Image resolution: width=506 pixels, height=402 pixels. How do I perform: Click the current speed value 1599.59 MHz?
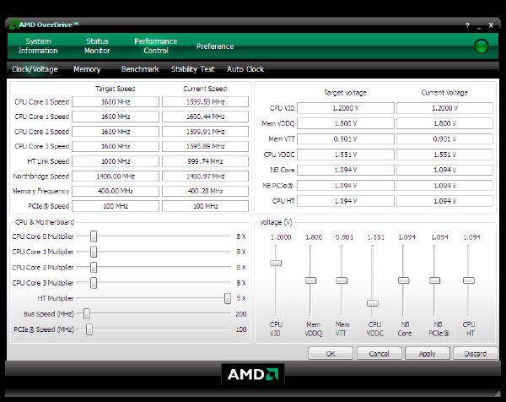[205, 102]
